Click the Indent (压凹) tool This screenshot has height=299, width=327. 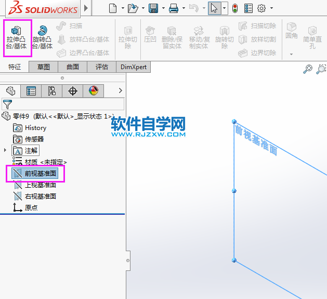[150, 34]
